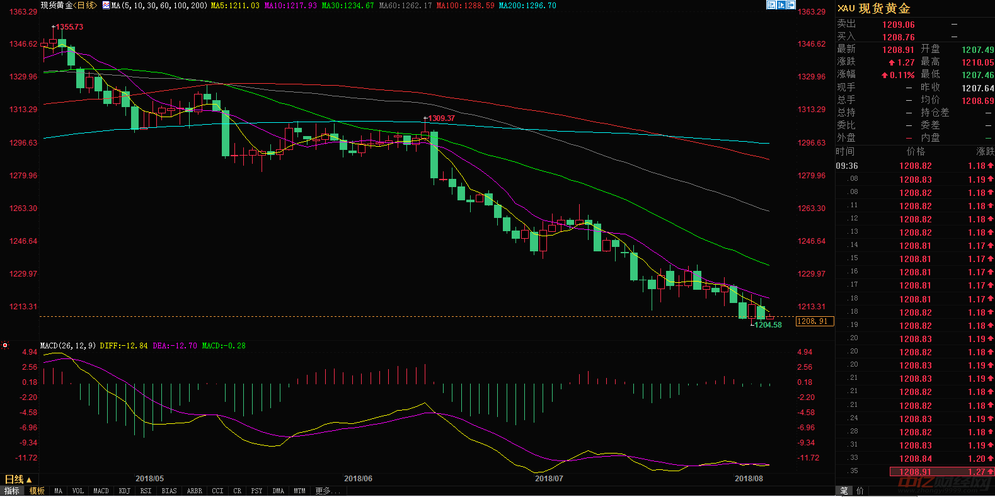Click the 现货黄金<日线> chart title
Screen dimensions: 995x497
pyautogui.click(x=69, y=6)
